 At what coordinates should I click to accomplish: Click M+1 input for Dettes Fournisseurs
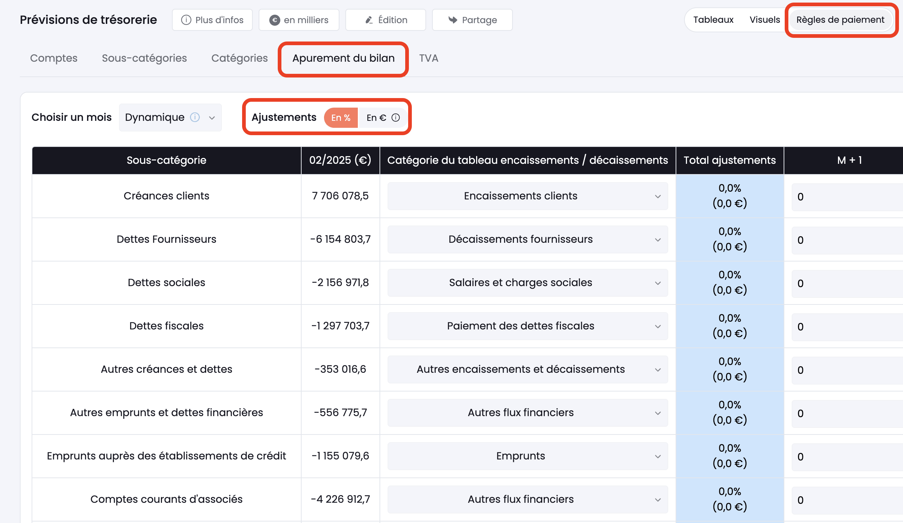coord(847,240)
